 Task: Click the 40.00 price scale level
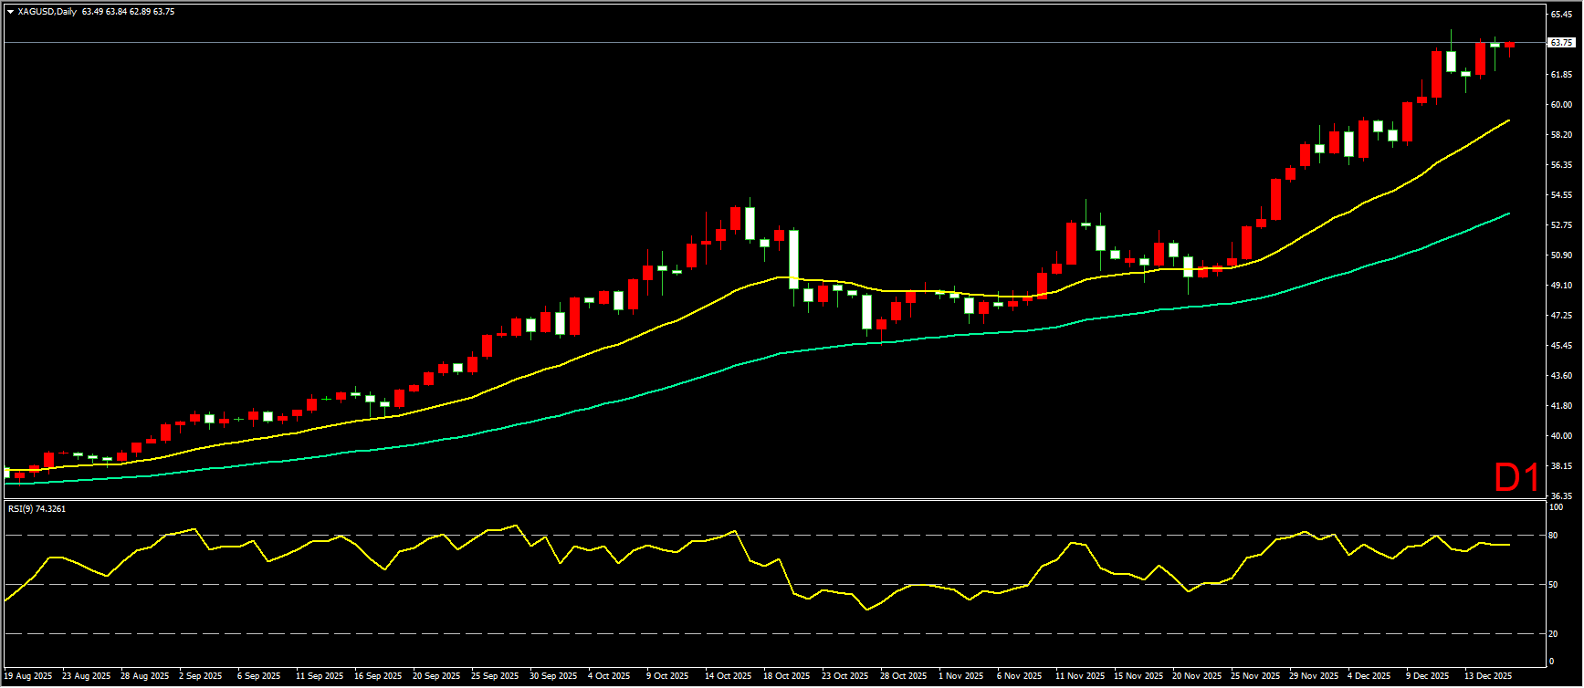[1560, 436]
